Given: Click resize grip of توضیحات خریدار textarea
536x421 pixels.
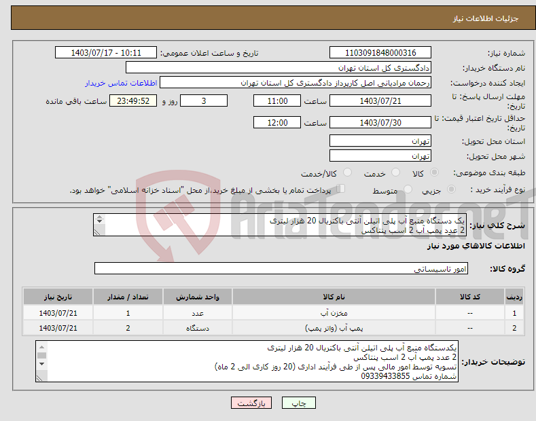Looking at the screenshot, I should pyautogui.click(x=39, y=378).
